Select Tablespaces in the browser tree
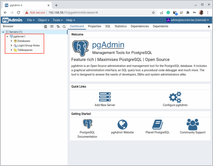The height and width of the screenshot is (166, 213). [x=25, y=50]
